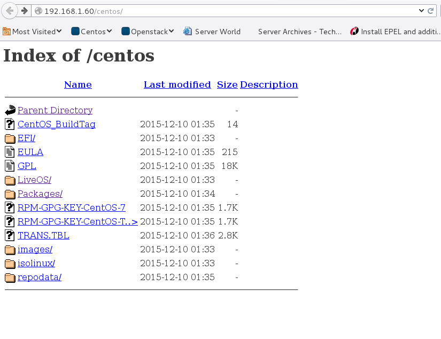Open the images/ directory
The height and width of the screenshot is (339, 441).
click(35, 249)
